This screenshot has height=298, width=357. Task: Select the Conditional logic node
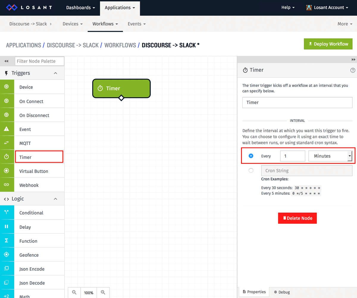pos(32,213)
